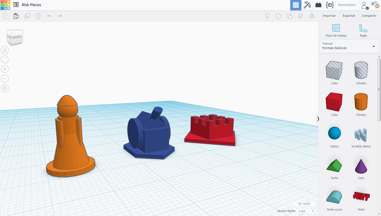Open the Codeblocks braces icon
The height and width of the screenshot is (216, 381).
pos(330,5)
